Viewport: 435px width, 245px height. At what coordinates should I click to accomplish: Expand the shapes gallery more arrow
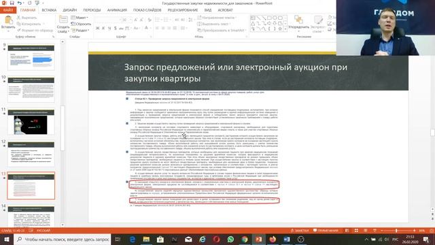285,29
